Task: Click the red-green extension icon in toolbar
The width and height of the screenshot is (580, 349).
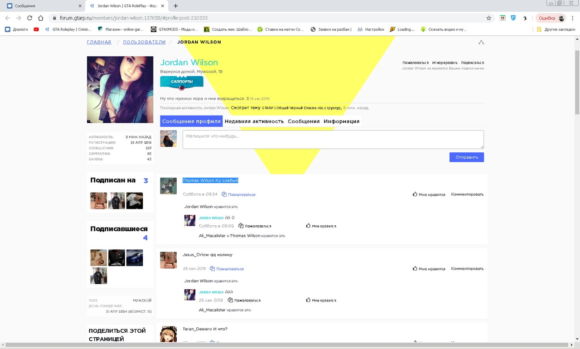Action: click(x=503, y=18)
